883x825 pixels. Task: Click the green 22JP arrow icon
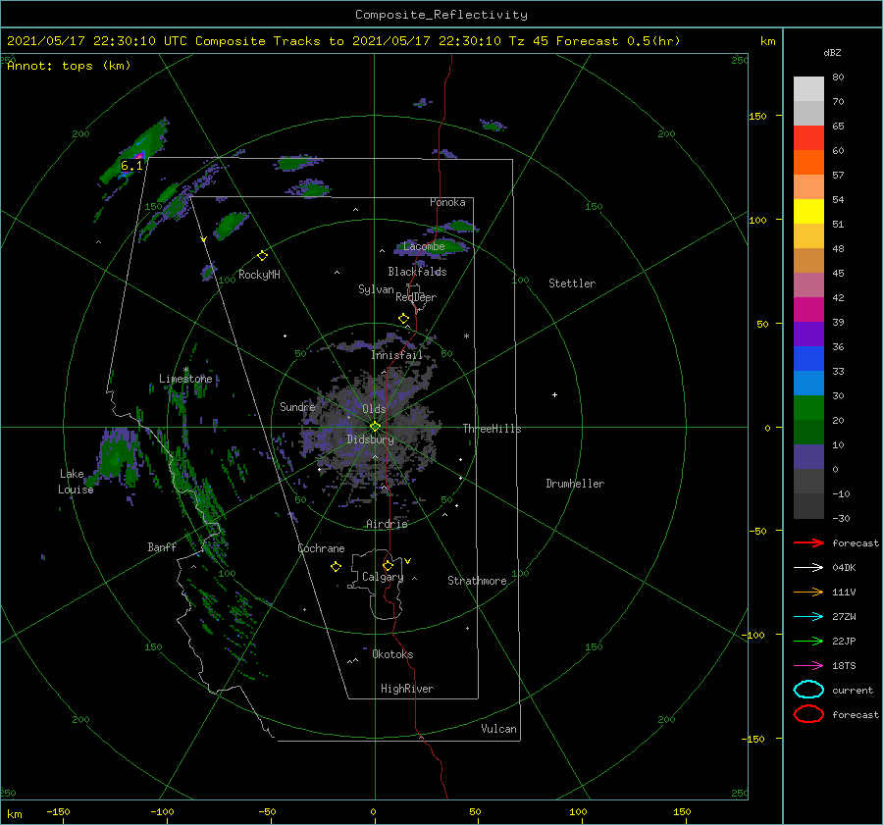[x=808, y=641]
